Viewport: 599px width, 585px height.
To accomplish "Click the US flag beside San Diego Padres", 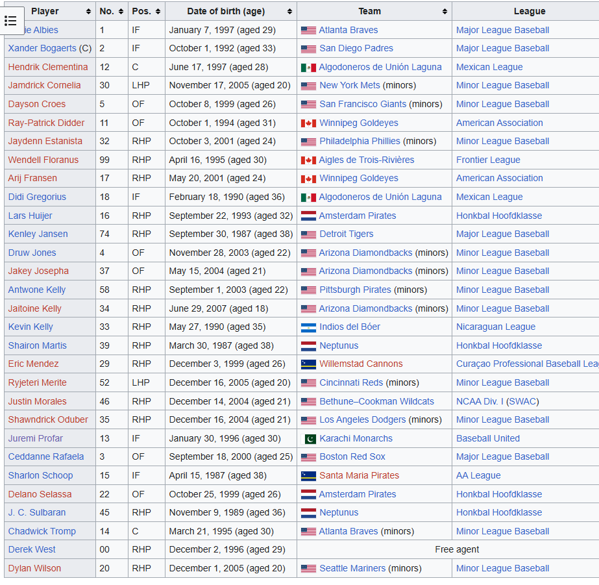I will 308,49.
